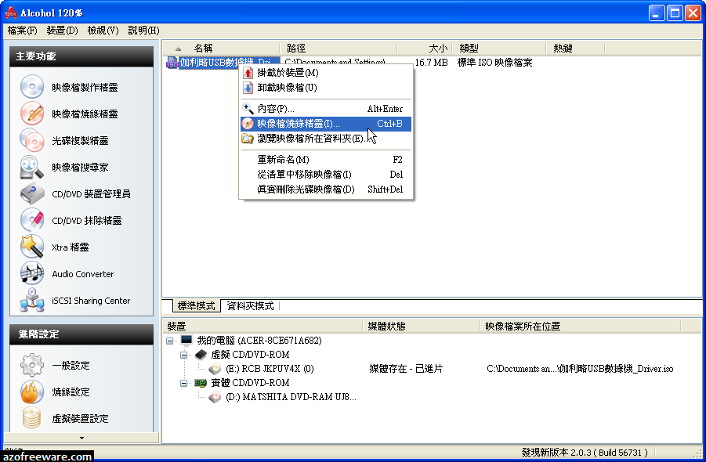706x462 pixels.
Task: Click the 實體 CD/DVD-ROM hardware icon
Action: click(201, 383)
